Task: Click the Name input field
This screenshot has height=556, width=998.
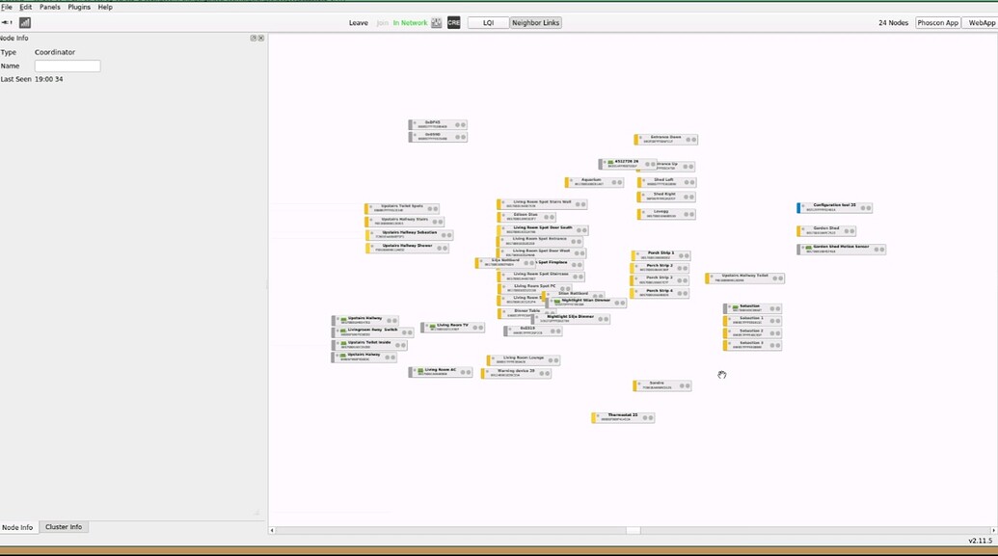Action: pyautogui.click(x=67, y=66)
